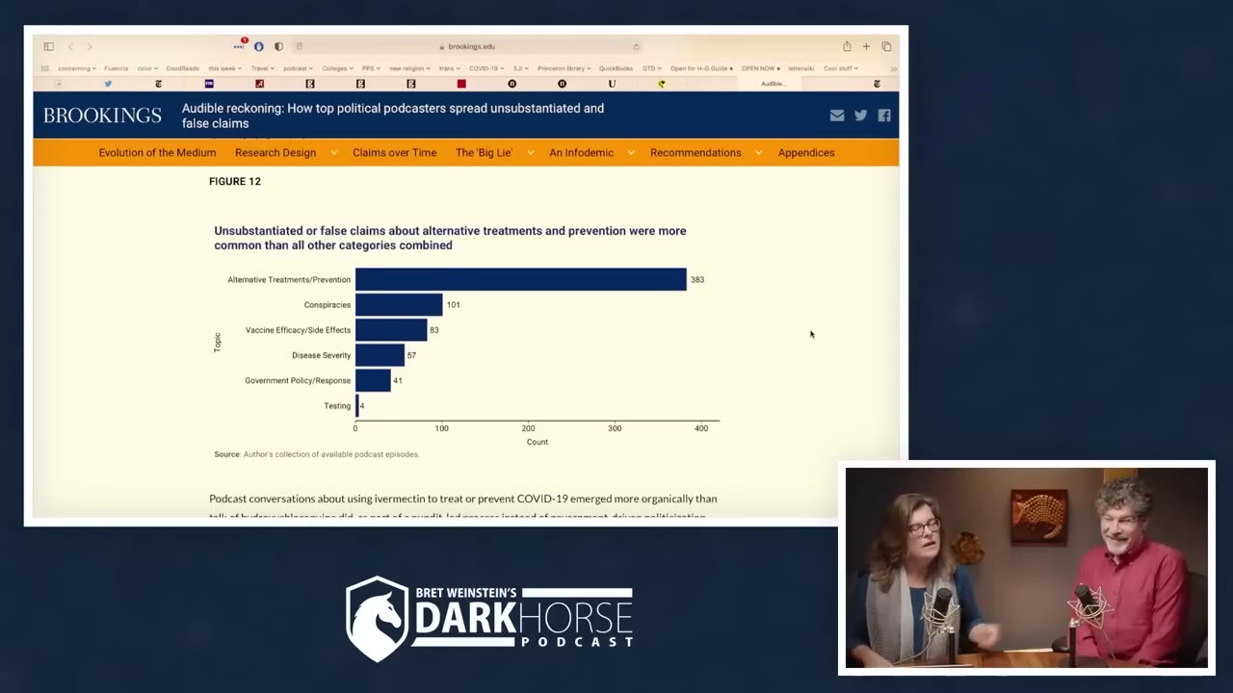This screenshot has height=693, width=1233.
Task: Open the bookmarks grid icon
Action: [44, 68]
